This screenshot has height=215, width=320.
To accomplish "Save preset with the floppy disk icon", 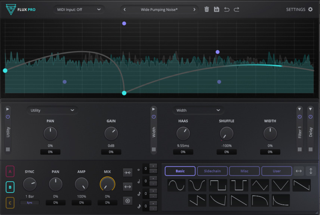I will click(x=216, y=9).
